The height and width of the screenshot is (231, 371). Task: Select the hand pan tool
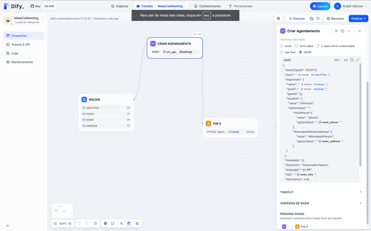tap(129, 224)
